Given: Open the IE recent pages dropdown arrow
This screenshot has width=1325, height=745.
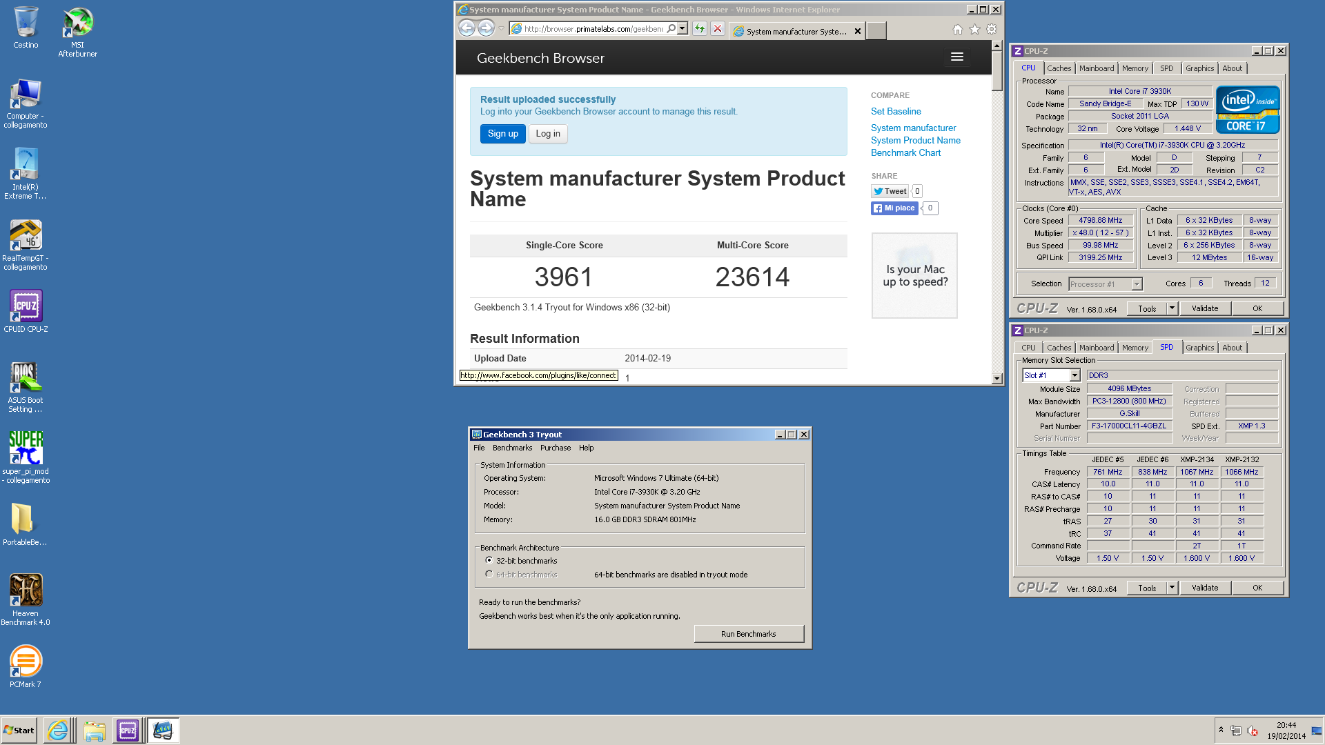Looking at the screenshot, I should click(501, 29).
